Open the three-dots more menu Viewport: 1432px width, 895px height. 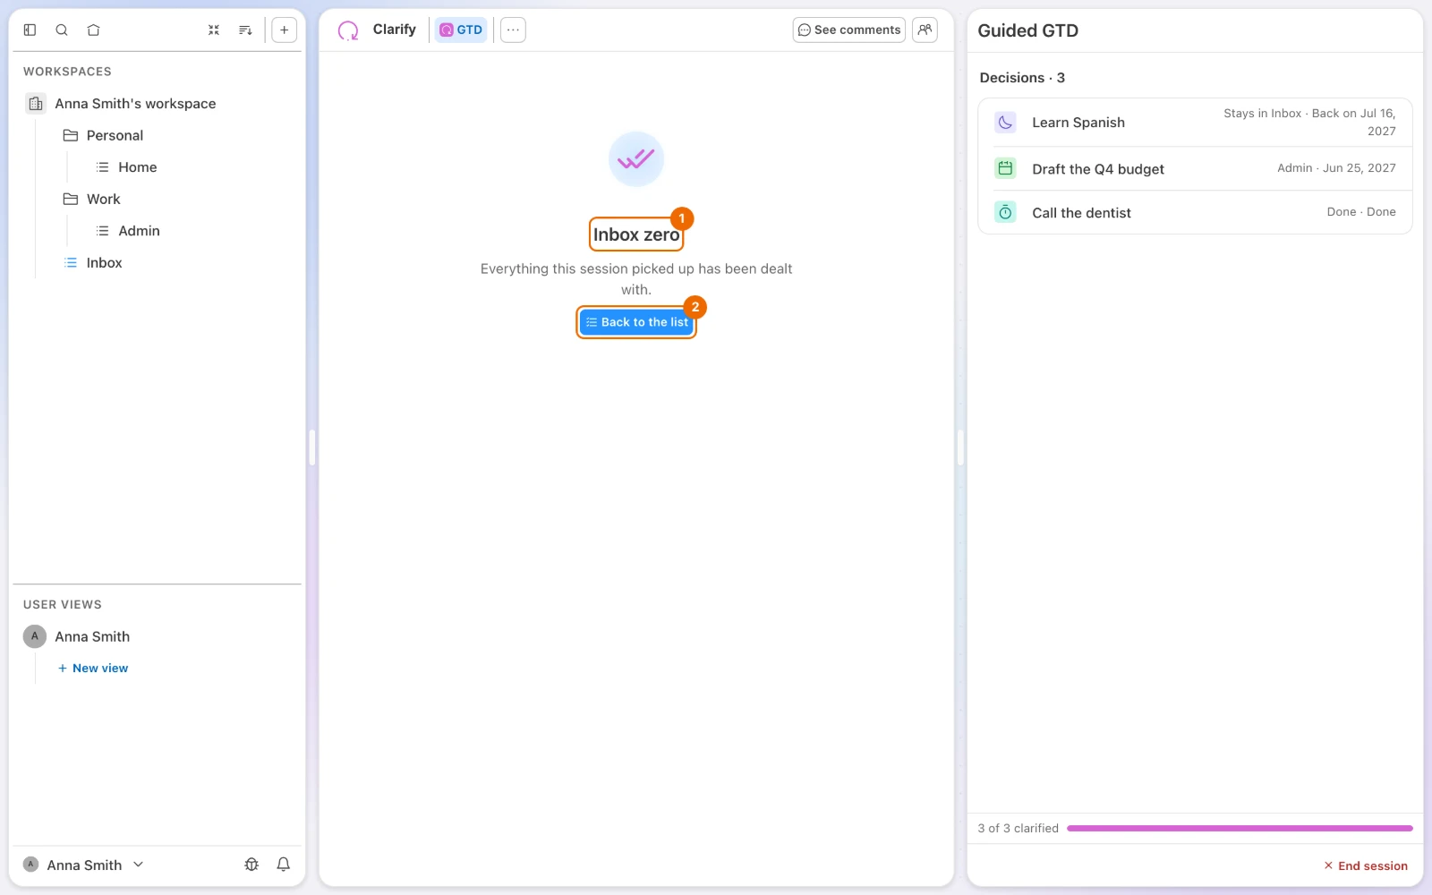(x=513, y=30)
